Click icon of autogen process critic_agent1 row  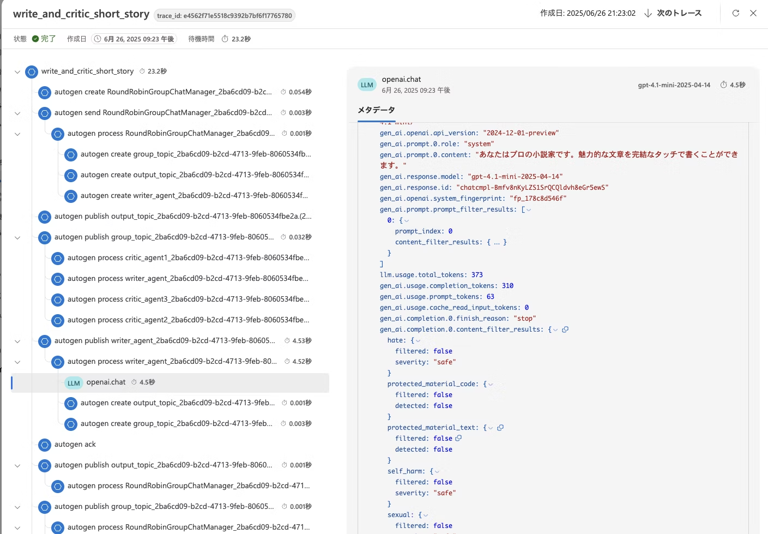pyautogui.click(x=58, y=258)
